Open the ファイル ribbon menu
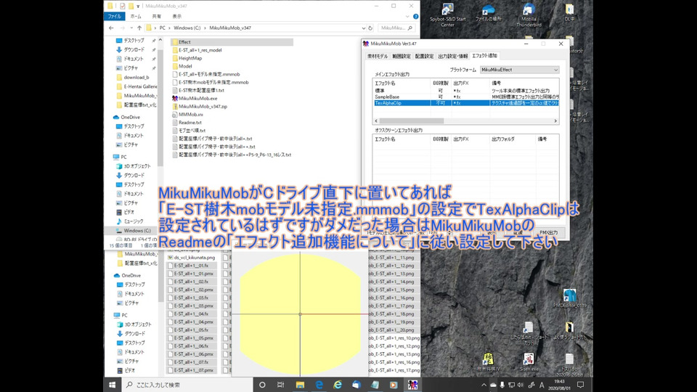 (114, 17)
